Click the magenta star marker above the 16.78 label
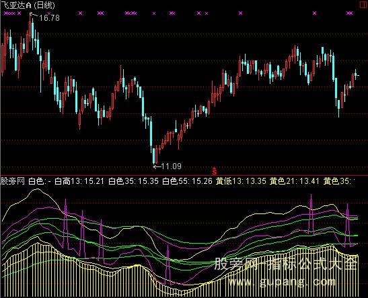 point(49,13)
